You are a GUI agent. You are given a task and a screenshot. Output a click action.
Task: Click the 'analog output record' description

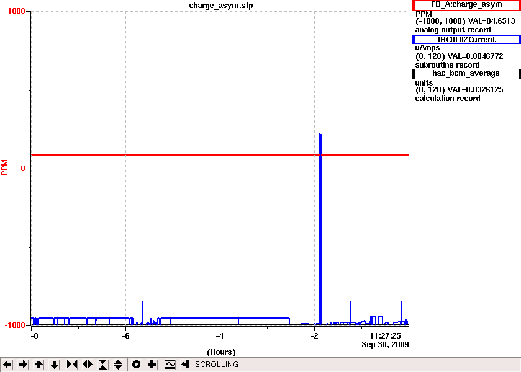click(453, 30)
